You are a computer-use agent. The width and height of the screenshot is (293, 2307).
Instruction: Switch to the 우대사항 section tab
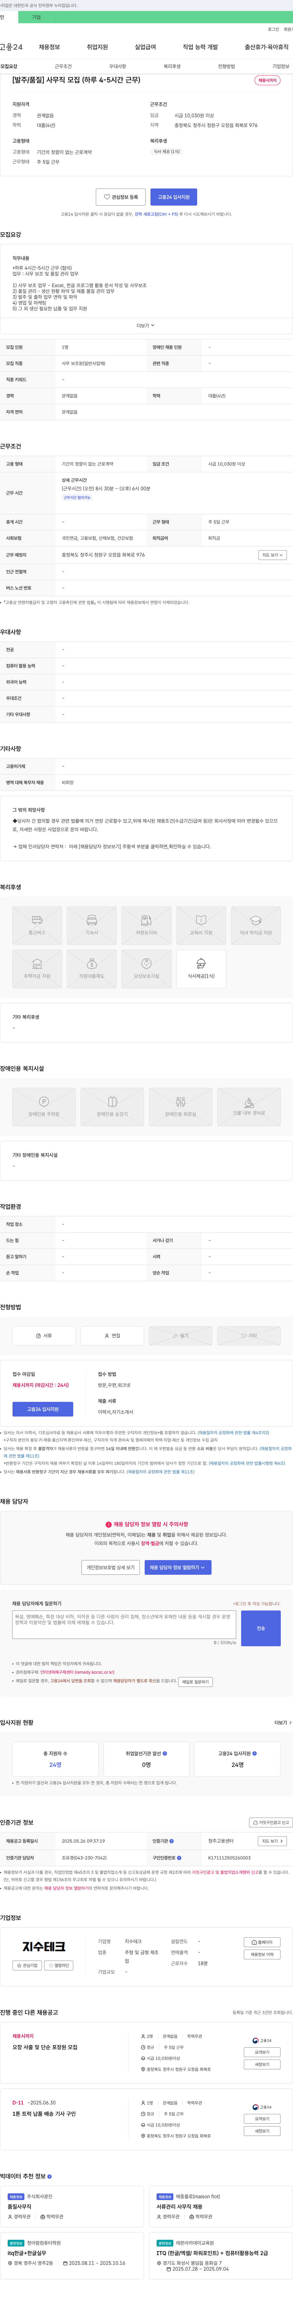click(118, 66)
